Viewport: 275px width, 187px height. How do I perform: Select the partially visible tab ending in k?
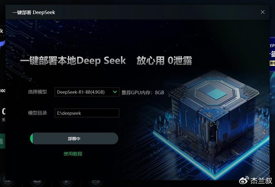click(2, 31)
